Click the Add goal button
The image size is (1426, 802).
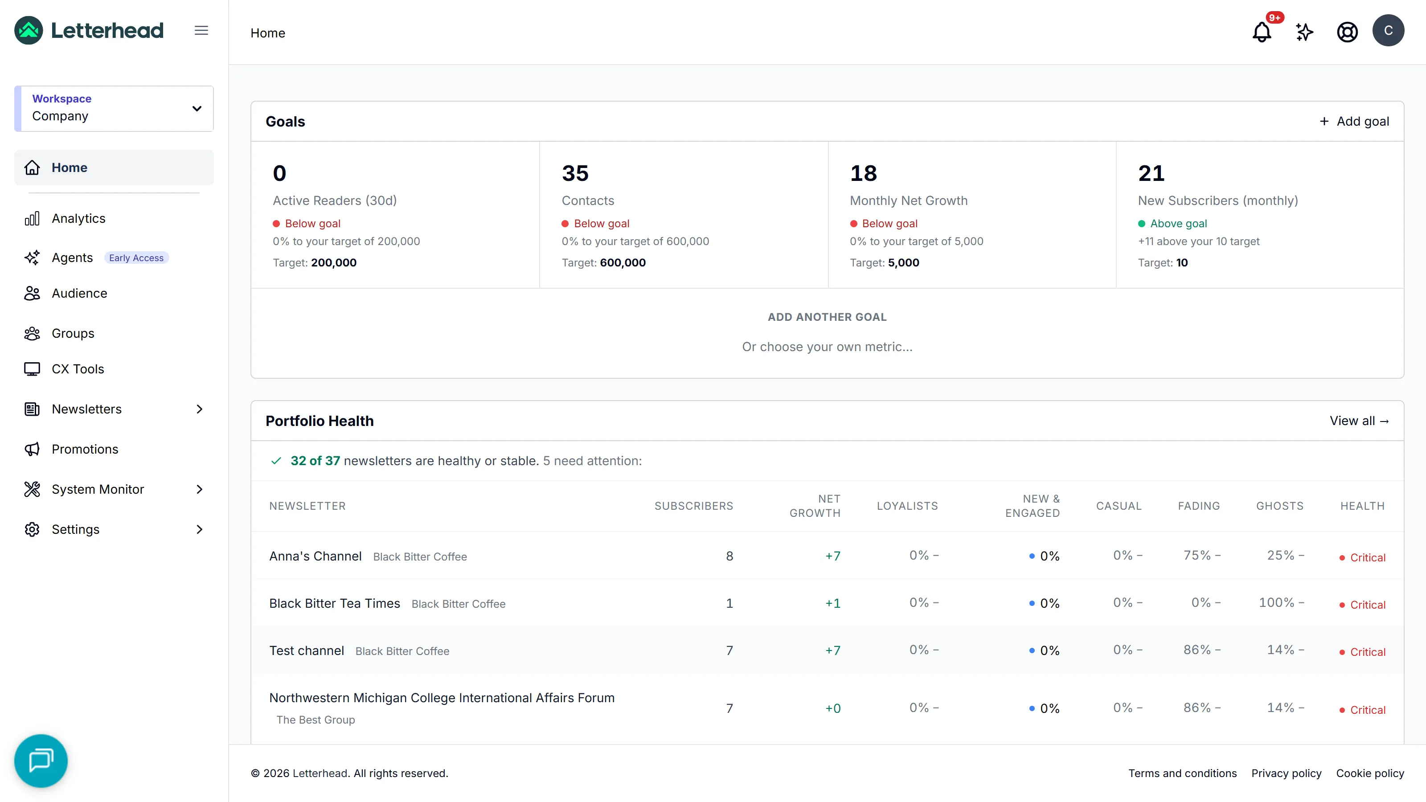1354,121
